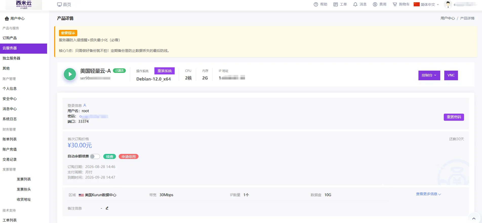Click the port value 33374
Viewport: 482px width, 223px height.
click(83, 121)
